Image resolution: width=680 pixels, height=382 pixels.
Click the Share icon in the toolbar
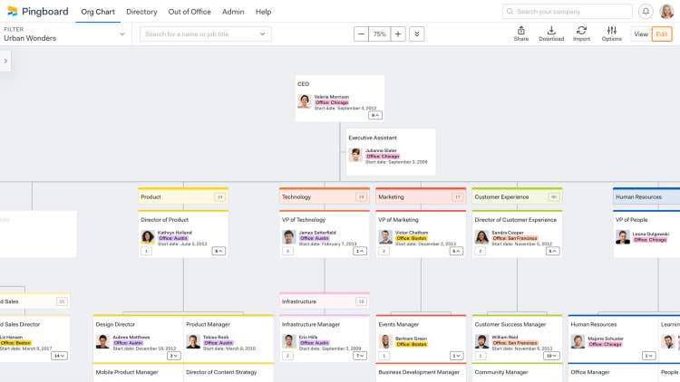[521, 33]
